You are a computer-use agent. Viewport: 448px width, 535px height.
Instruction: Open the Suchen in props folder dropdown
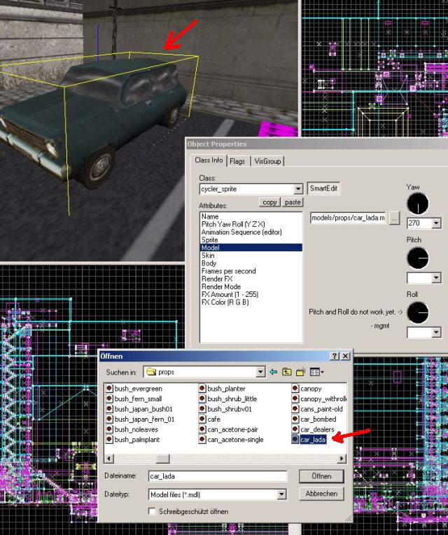click(260, 372)
